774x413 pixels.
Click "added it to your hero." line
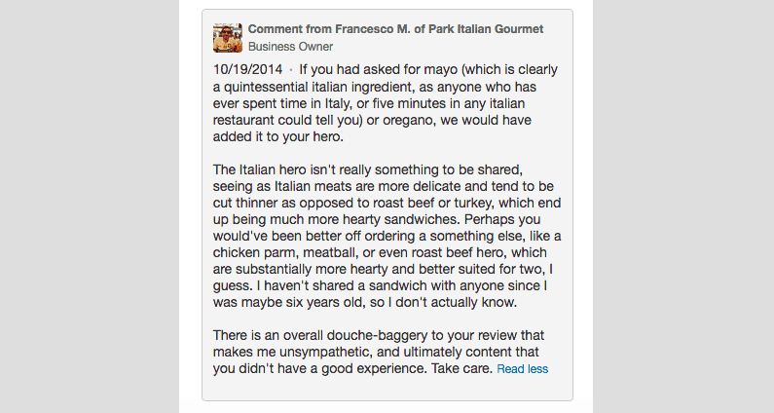[x=277, y=136]
